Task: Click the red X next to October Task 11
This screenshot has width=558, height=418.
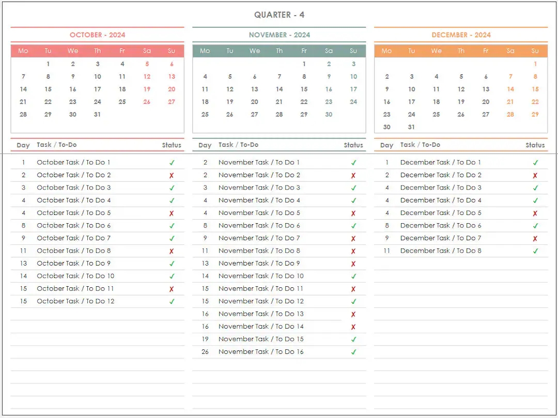Action: coord(172,289)
